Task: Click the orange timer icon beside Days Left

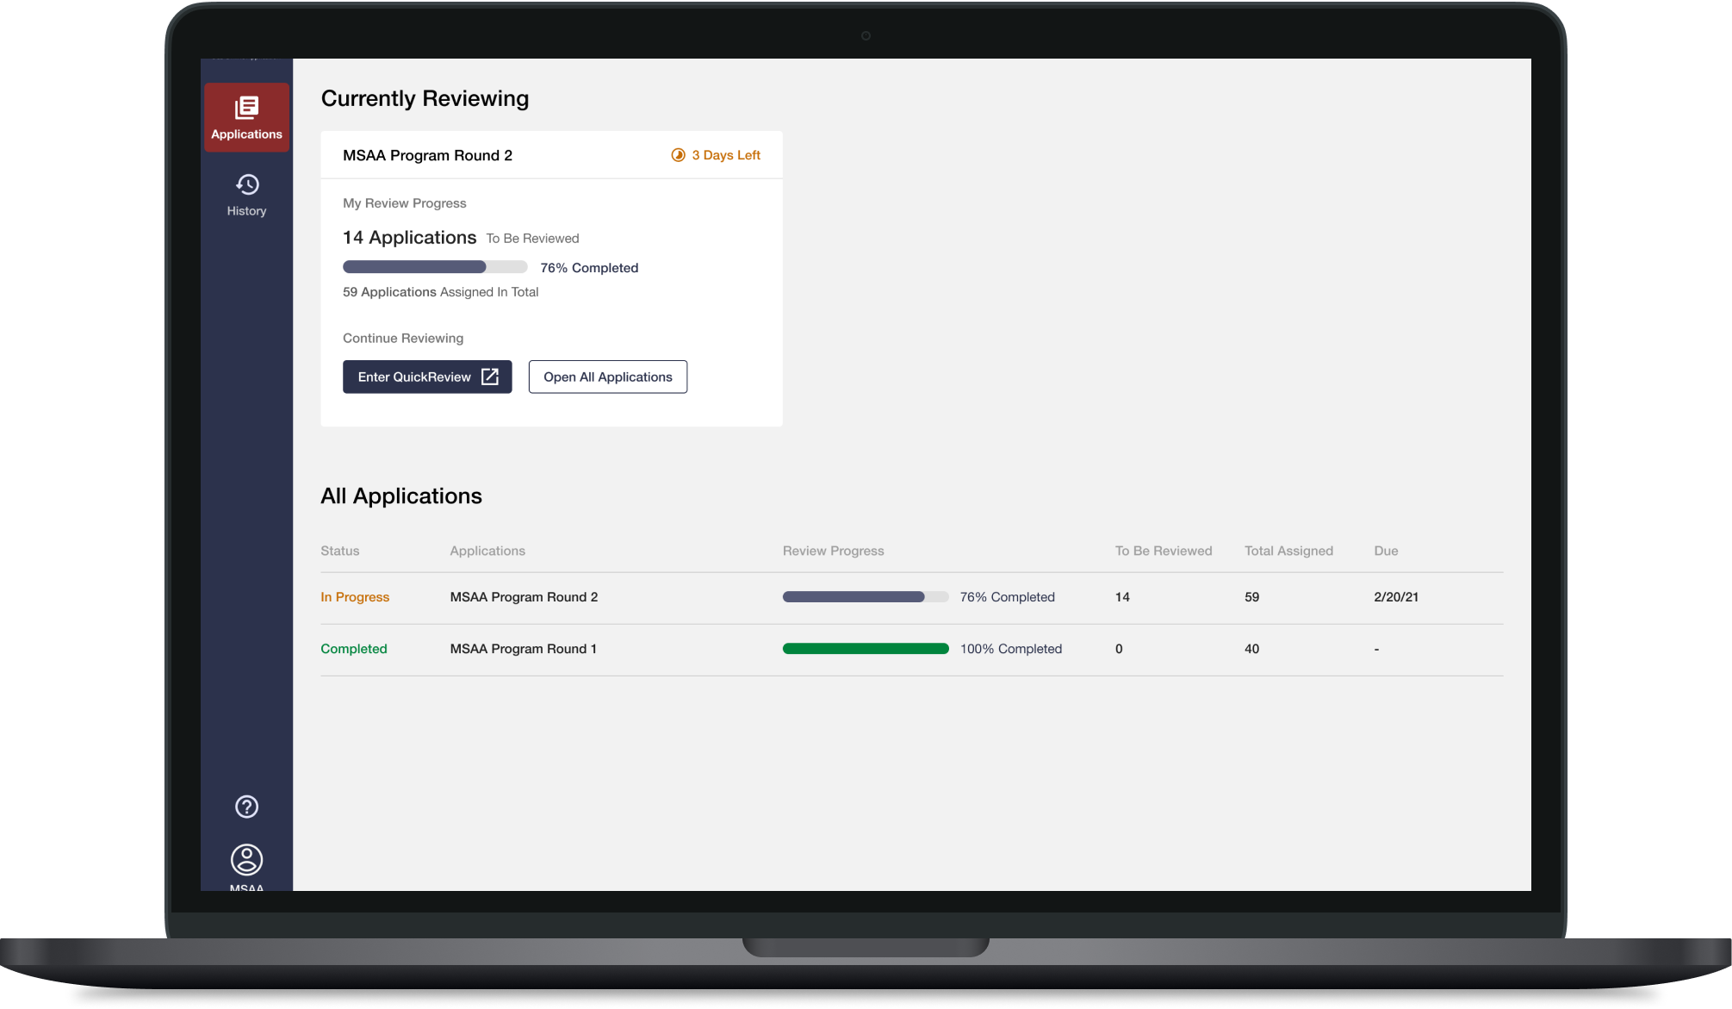Action: 678,155
